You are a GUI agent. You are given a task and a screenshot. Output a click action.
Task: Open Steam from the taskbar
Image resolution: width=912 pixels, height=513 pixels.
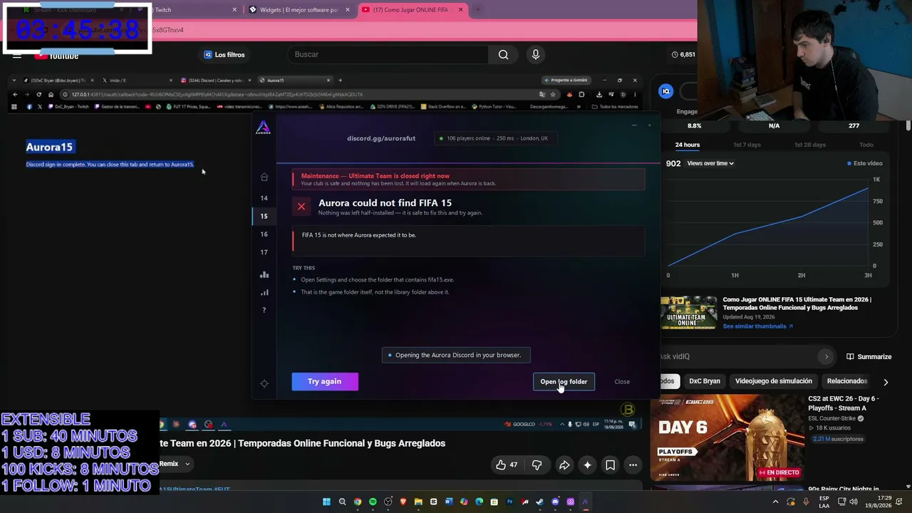pyautogui.click(x=539, y=502)
